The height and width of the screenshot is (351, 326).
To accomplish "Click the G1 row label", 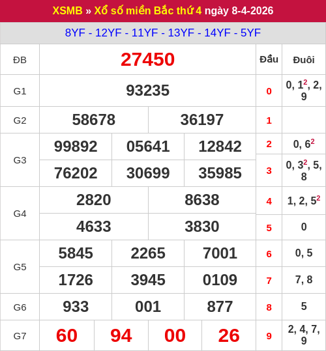I will pos(20,91).
